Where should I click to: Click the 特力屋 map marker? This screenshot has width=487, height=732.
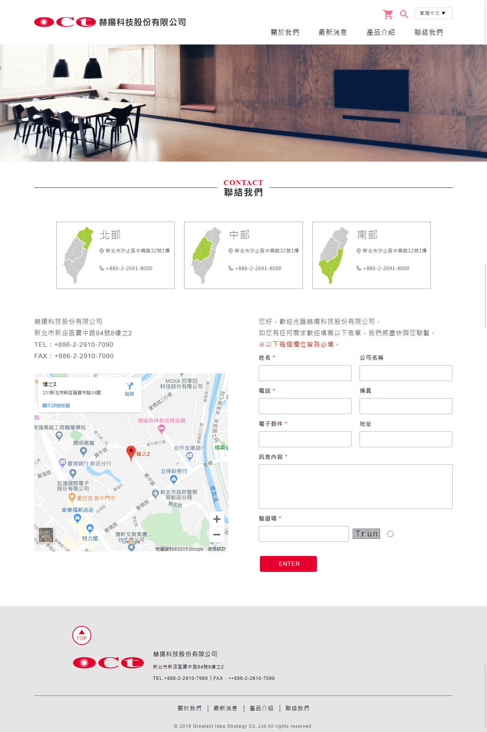point(90,528)
